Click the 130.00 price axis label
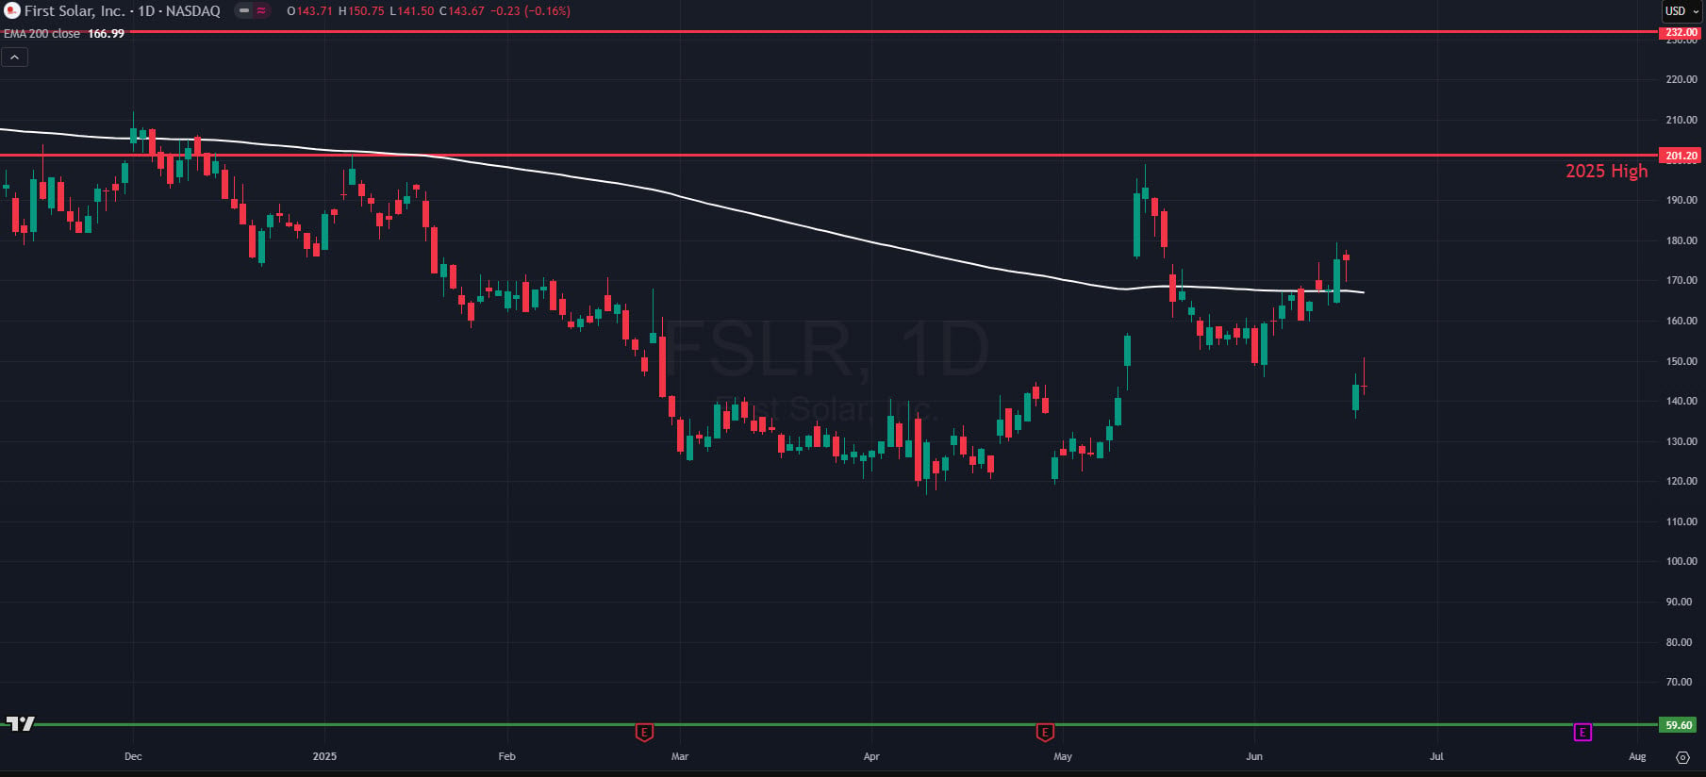 1681,441
